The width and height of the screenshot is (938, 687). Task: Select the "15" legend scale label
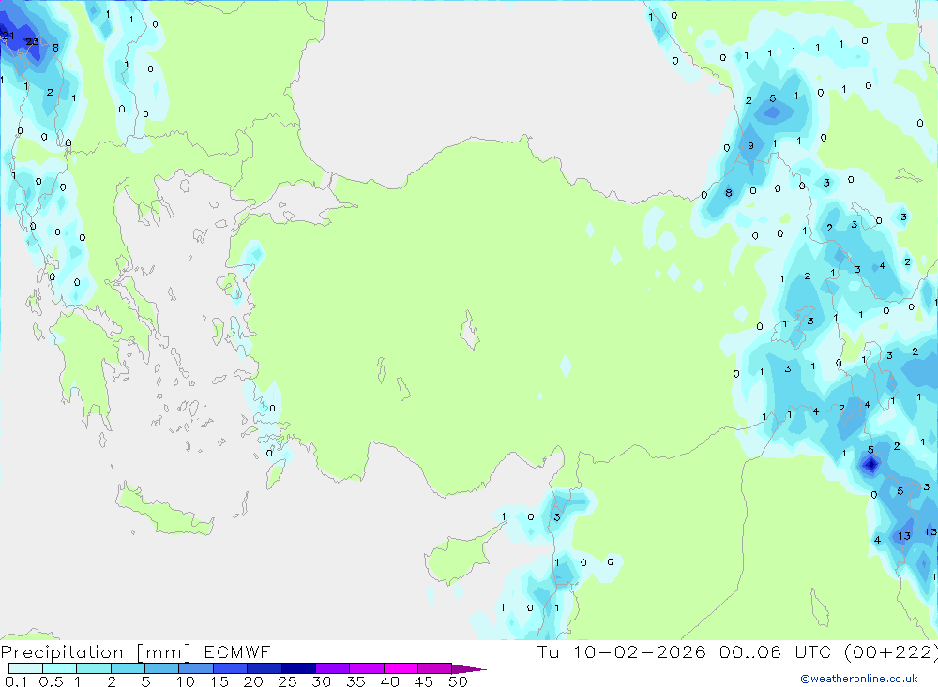(219, 681)
